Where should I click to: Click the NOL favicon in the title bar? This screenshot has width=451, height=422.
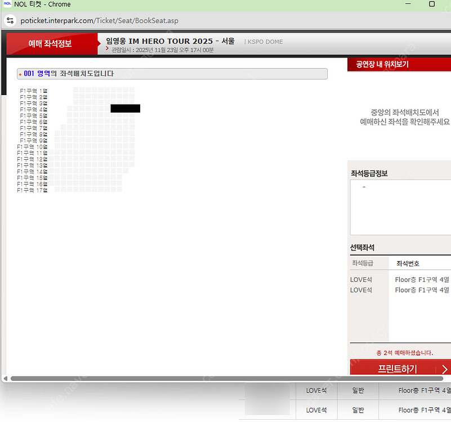[x=7, y=4]
